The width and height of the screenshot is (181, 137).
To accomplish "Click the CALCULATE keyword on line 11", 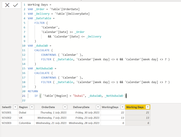I will click(42, 50).
